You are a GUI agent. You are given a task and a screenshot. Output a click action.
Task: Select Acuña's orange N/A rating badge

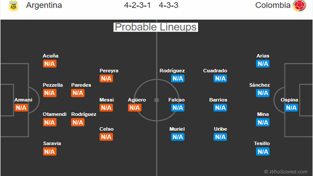[50, 63]
